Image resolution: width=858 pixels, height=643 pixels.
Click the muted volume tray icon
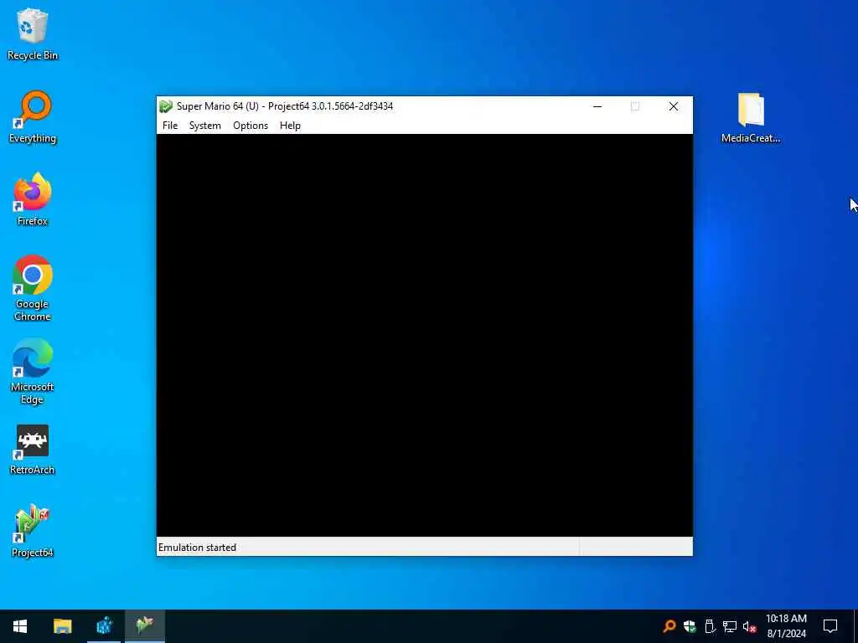click(x=750, y=626)
